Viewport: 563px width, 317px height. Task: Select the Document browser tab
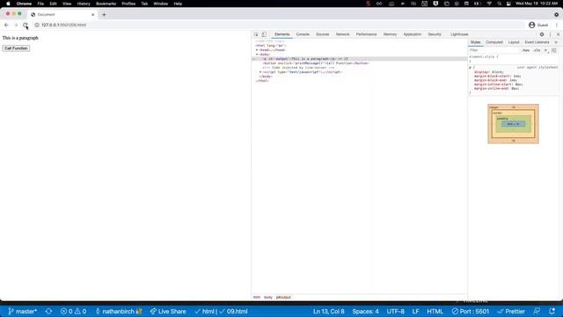point(62,15)
